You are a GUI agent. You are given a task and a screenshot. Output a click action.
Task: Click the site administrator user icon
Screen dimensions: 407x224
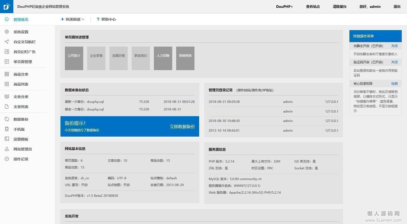click(7, 149)
